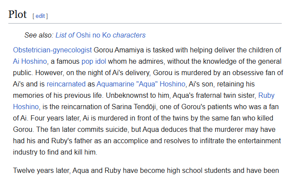Open List of Oshi no Ko characters
The height and width of the screenshot is (179, 287).
coord(100,35)
